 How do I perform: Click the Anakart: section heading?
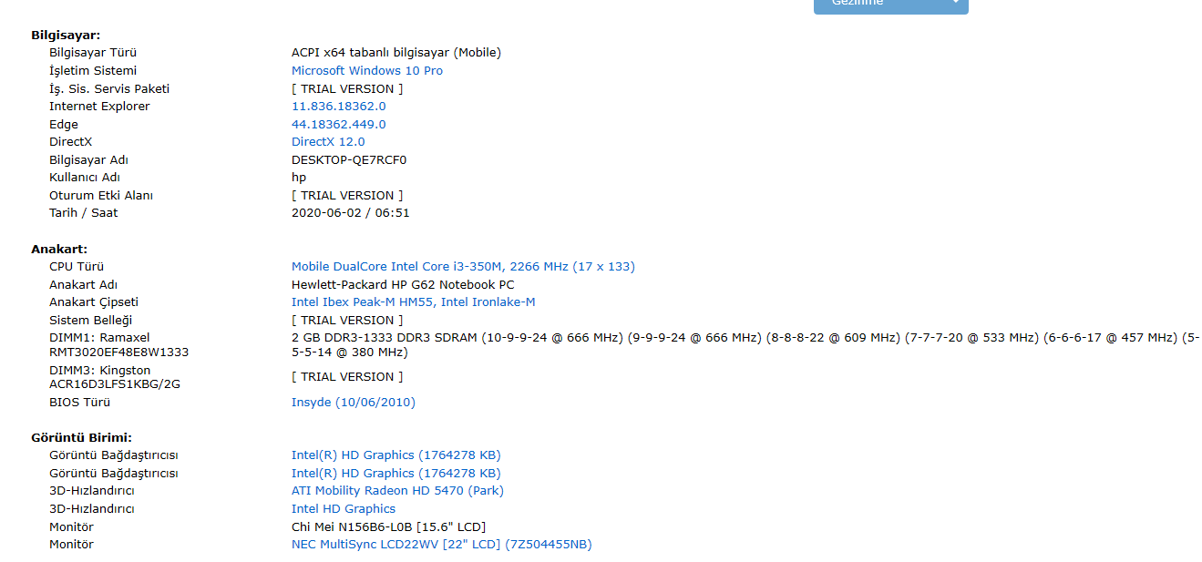coord(59,249)
